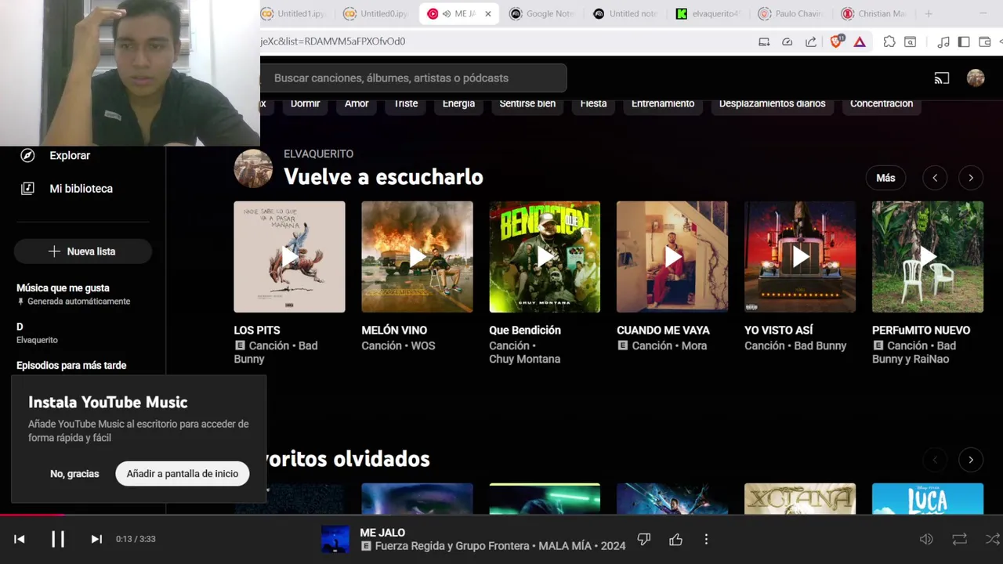Screen dimensions: 1003x564
Task: Open the Chuy Montana artist link
Action: (524, 359)
